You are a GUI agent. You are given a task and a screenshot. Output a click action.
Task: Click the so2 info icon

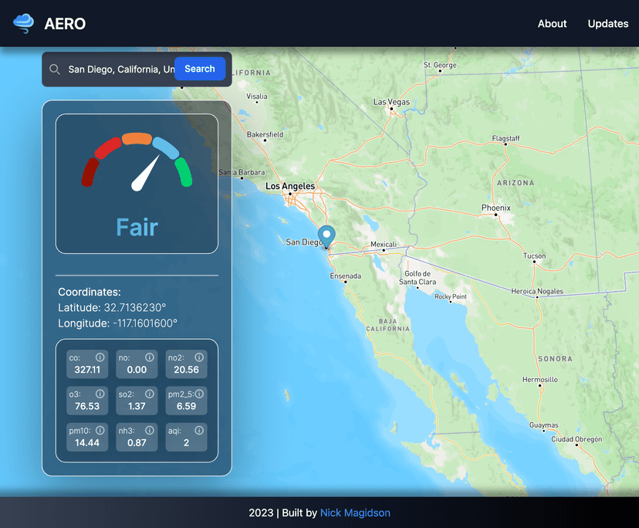(x=150, y=394)
